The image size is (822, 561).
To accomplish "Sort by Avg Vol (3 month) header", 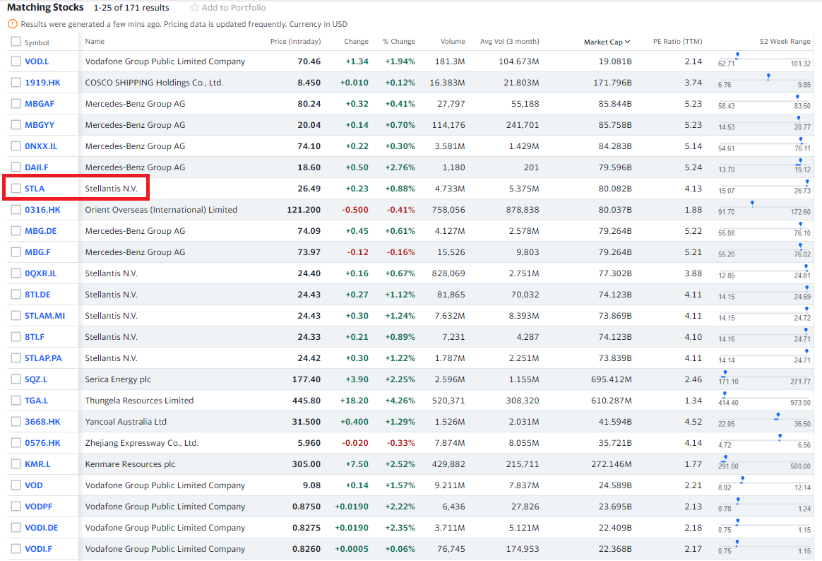I will pos(510,42).
